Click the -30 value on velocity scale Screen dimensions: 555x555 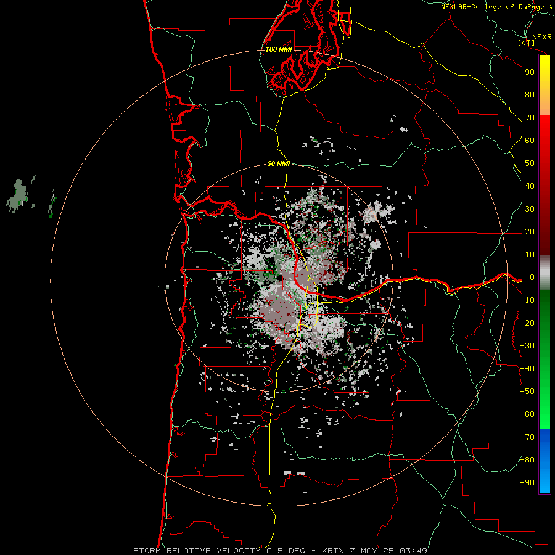[527, 346]
